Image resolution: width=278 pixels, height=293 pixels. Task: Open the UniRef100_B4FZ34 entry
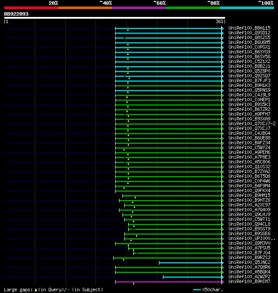pos(249,143)
